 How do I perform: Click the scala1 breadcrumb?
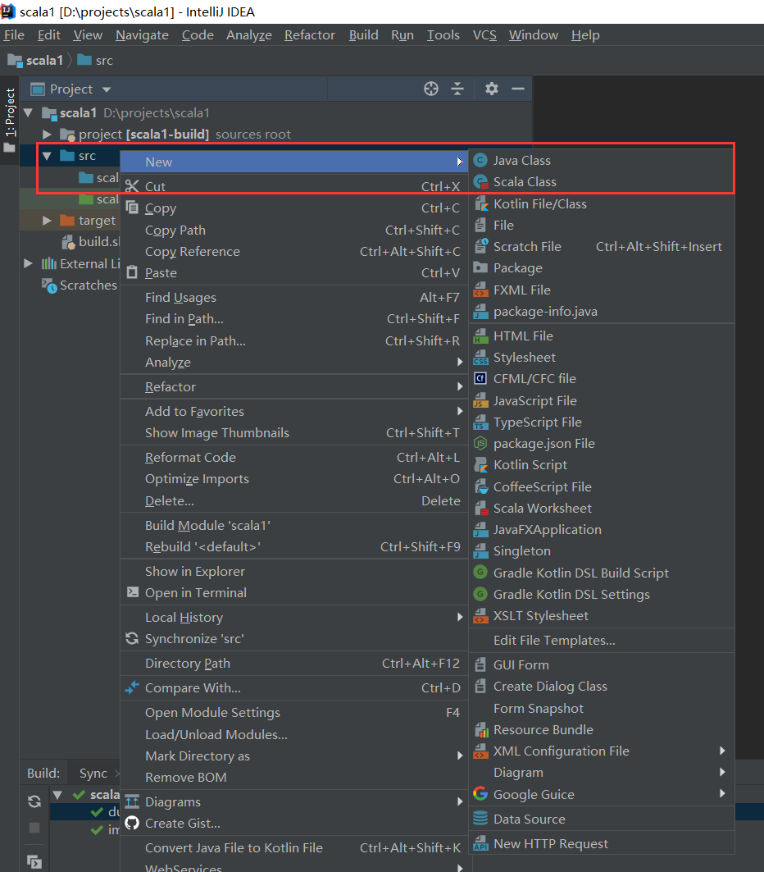pos(35,61)
